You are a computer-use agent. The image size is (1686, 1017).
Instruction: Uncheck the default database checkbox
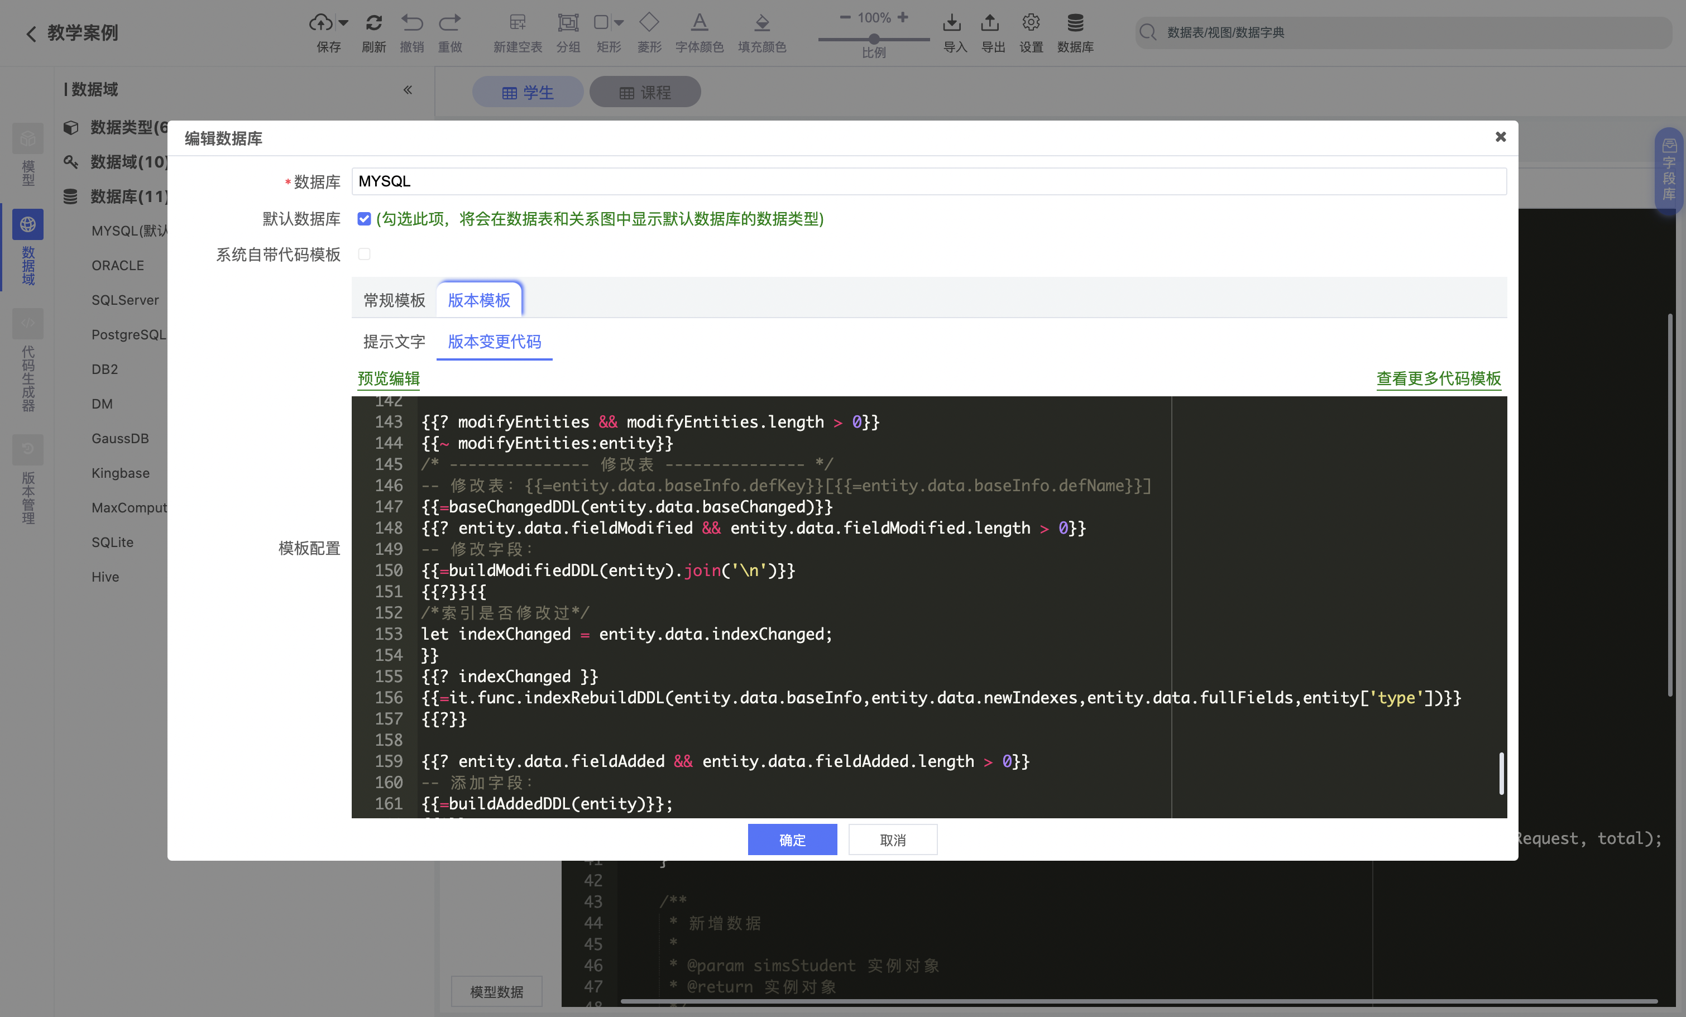tap(364, 219)
